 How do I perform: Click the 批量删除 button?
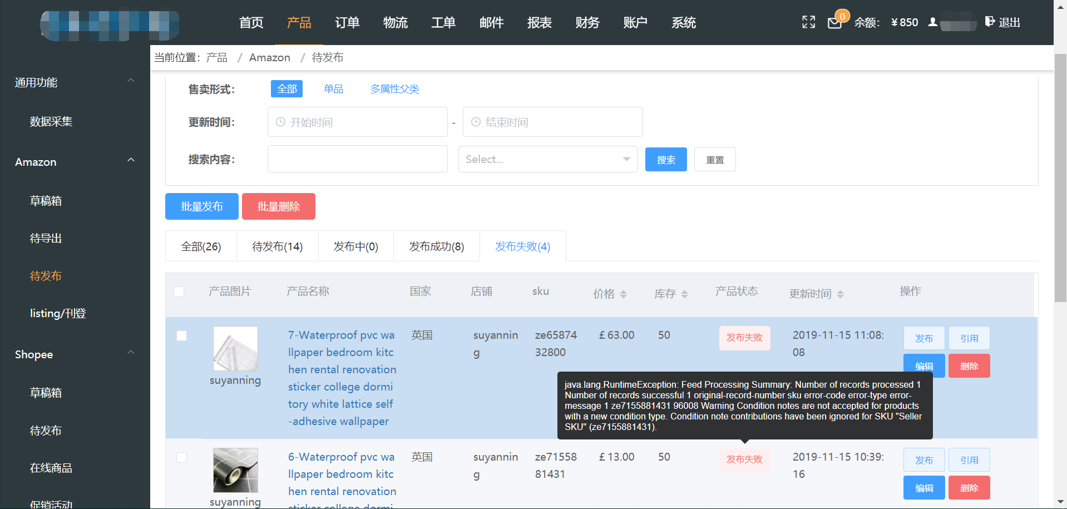[x=279, y=206]
